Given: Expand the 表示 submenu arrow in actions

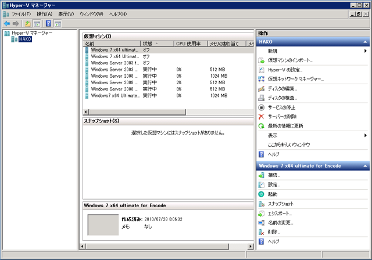Looking at the screenshot, I should click(x=366, y=135).
